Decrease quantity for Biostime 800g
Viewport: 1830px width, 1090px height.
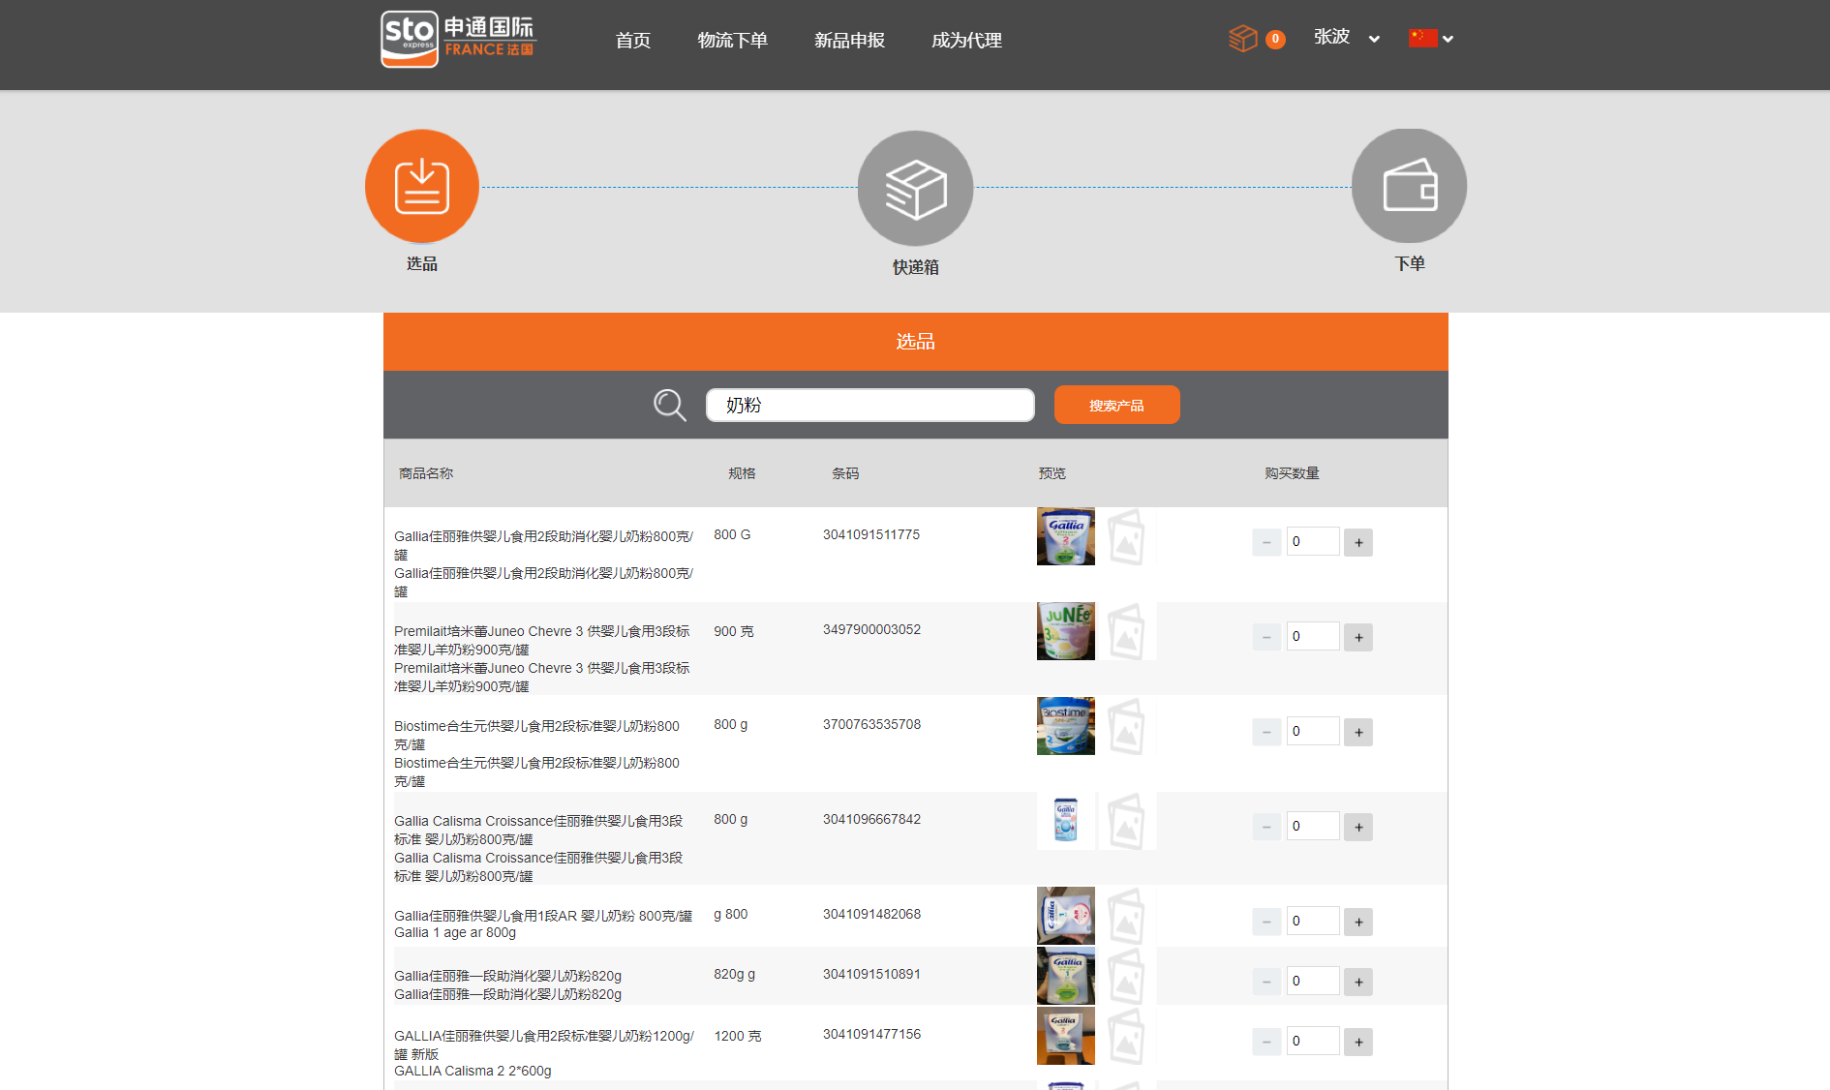[1266, 732]
